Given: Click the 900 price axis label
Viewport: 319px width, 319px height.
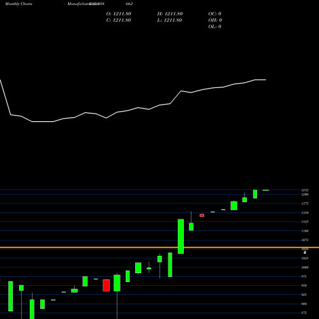Looking at the screenshot, I should [x=304, y=304].
